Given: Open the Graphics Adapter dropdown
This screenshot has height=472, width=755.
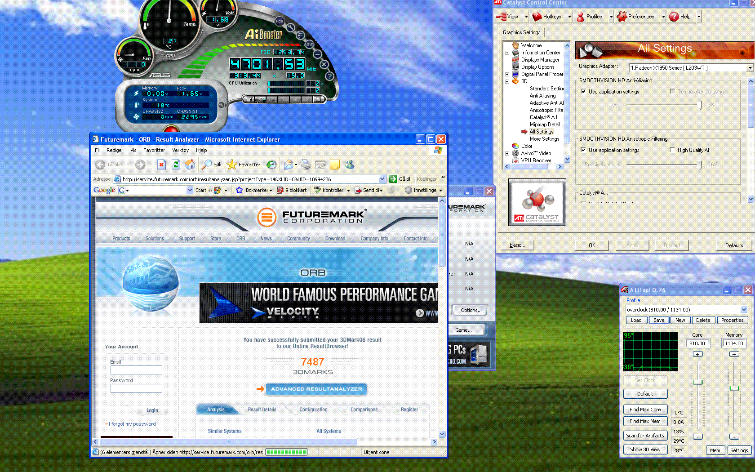Looking at the screenshot, I should click(x=750, y=68).
